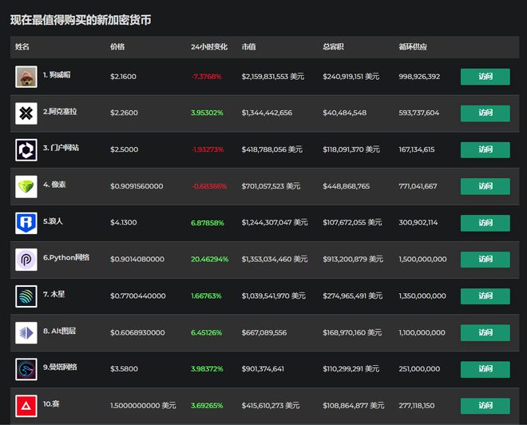Click market cap $667,089,556
527x425 pixels.
click(264, 332)
